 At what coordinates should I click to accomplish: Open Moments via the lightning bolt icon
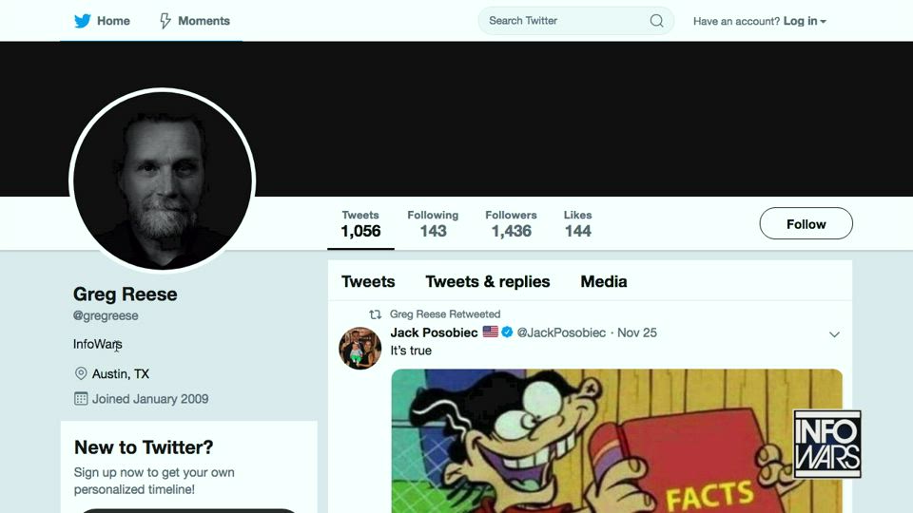coord(165,21)
